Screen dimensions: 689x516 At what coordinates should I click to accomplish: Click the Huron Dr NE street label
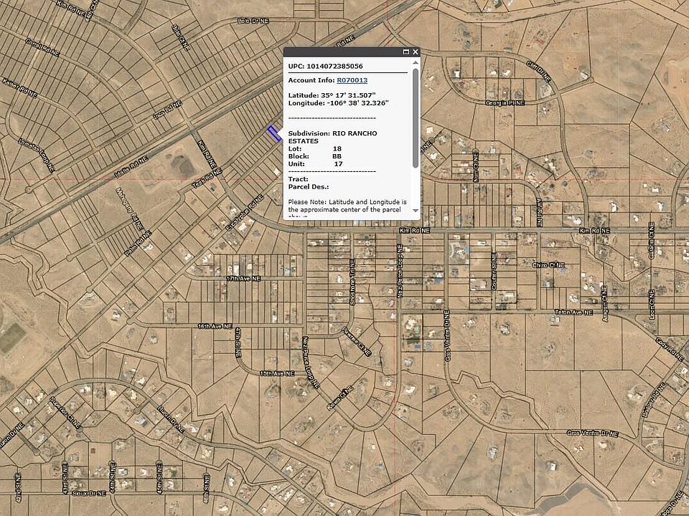pyautogui.click(x=171, y=420)
